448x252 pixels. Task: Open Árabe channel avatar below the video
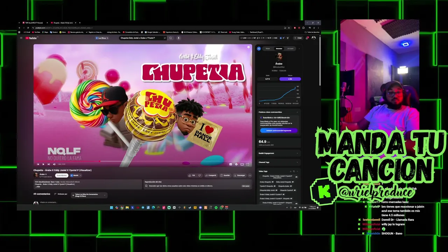36,175
